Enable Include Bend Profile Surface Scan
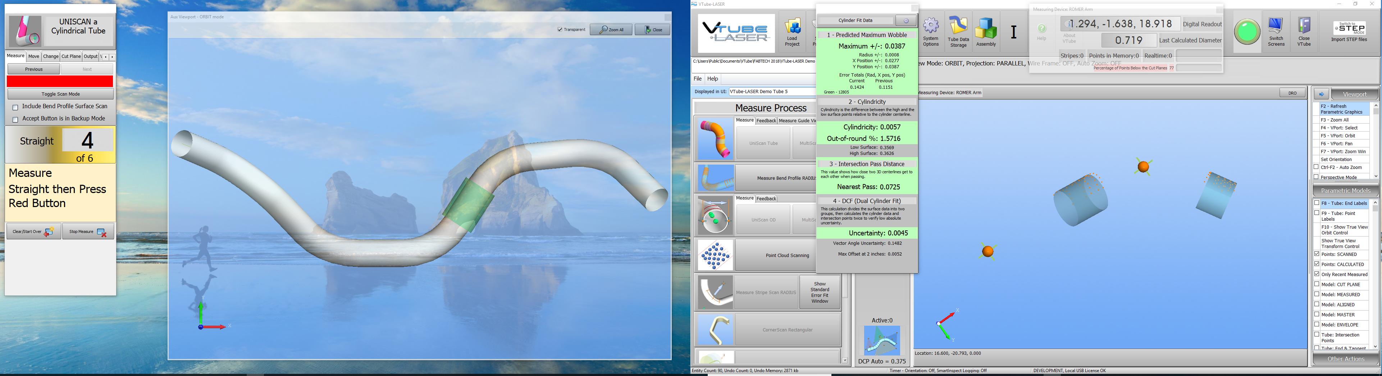This screenshot has width=1382, height=376. pyautogui.click(x=15, y=107)
